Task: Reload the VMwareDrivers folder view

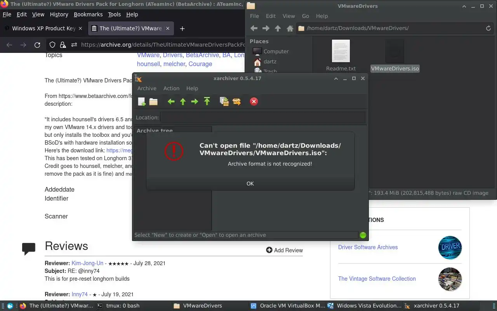Action: click(488, 28)
